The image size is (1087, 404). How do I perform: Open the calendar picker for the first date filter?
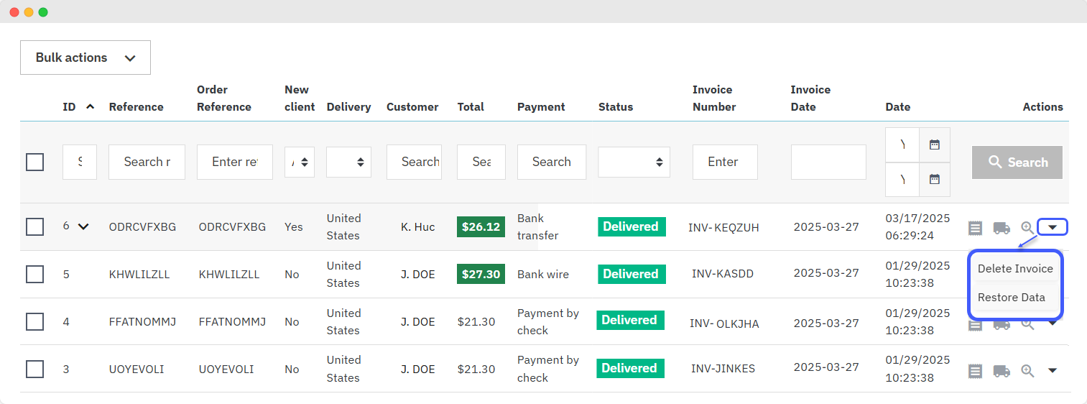point(935,144)
